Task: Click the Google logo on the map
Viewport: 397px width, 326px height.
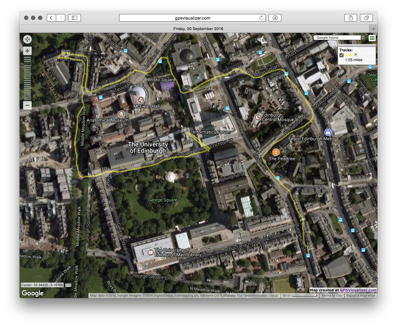Action: [x=33, y=293]
